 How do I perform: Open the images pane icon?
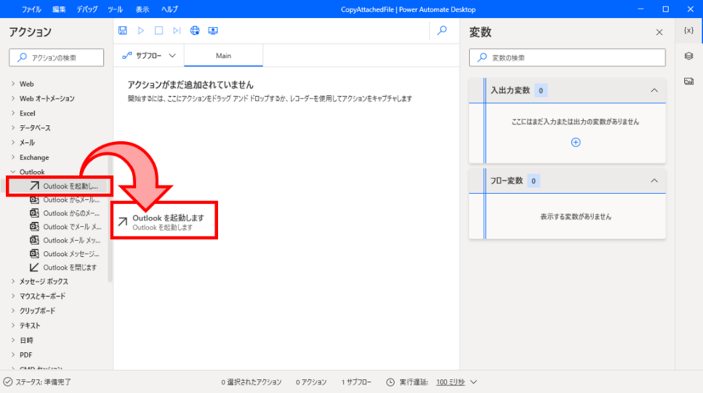tap(688, 81)
